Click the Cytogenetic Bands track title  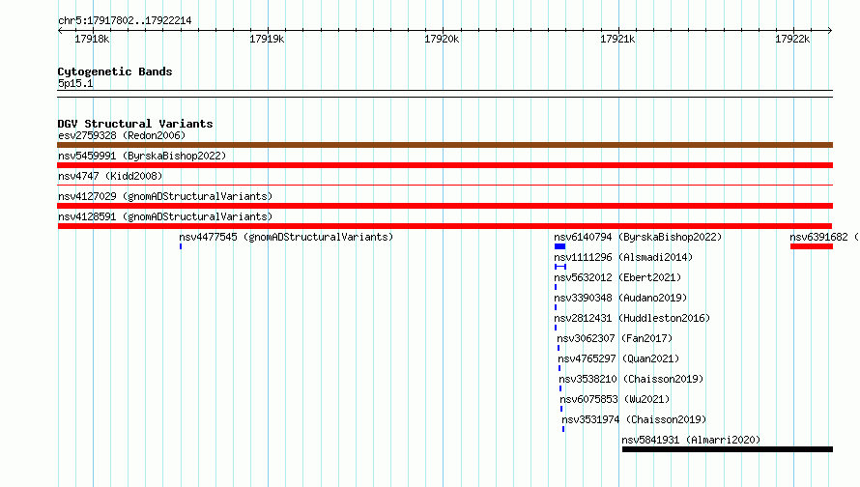(115, 72)
